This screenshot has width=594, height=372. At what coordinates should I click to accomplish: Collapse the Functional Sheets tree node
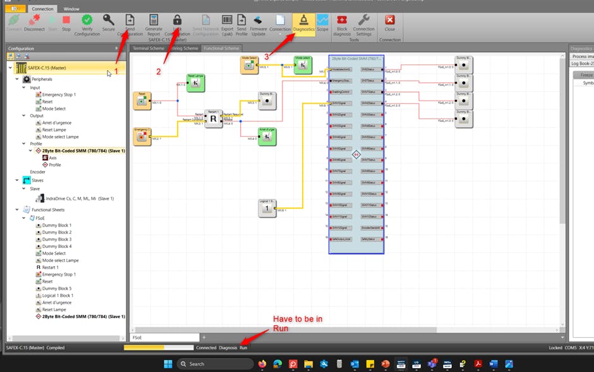[18, 209]
